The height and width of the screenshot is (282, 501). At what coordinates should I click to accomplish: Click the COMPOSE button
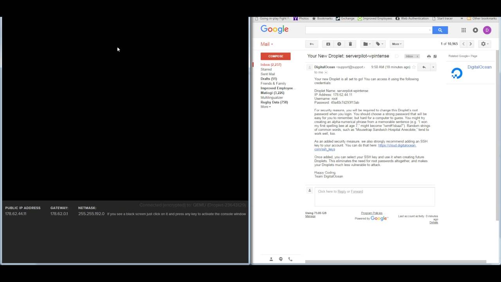tap(276, 56)
